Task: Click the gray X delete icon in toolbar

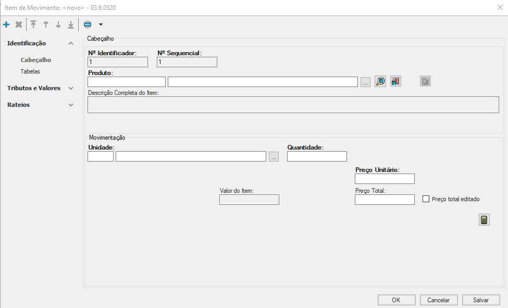Action: (x=19, y=24)
